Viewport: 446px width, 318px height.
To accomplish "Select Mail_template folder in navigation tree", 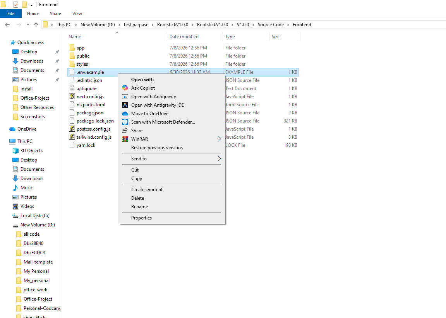I will 38,262.
